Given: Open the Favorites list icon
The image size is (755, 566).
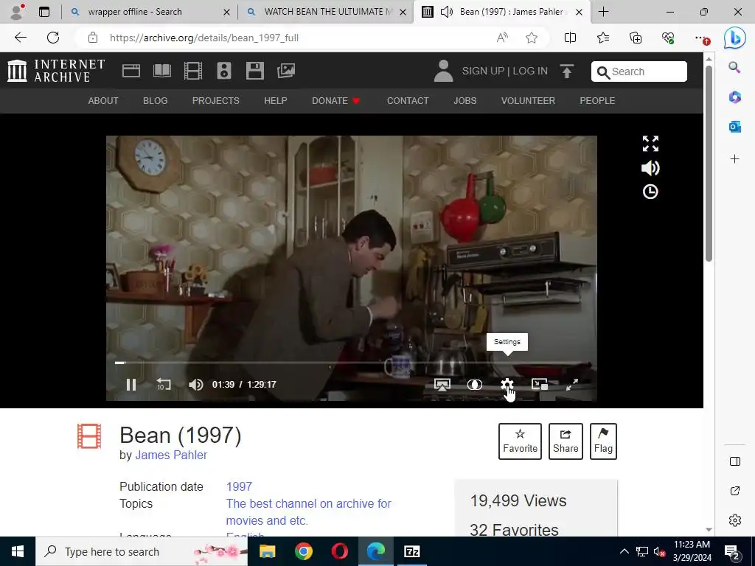Looking at the screenshot, I should [x=603, y=38].
